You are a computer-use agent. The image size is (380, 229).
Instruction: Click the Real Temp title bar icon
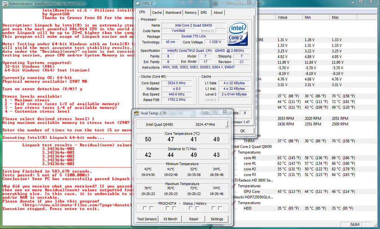137,113
